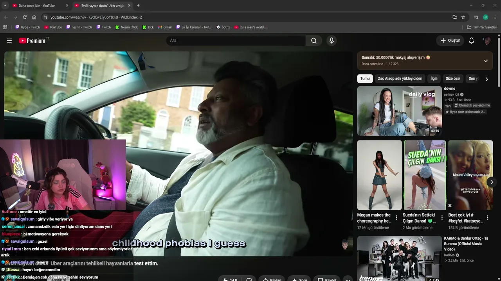Open more actions for the watched video
Screen dimensions: 501x281
348,279
